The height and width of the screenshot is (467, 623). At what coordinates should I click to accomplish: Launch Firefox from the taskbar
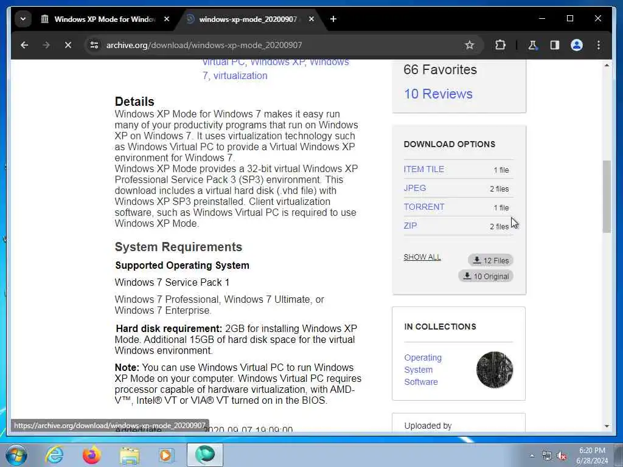92,455
